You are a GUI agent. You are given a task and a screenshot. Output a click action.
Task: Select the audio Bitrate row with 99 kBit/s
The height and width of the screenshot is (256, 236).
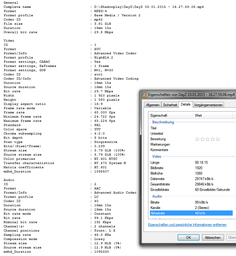click(191, 202)
